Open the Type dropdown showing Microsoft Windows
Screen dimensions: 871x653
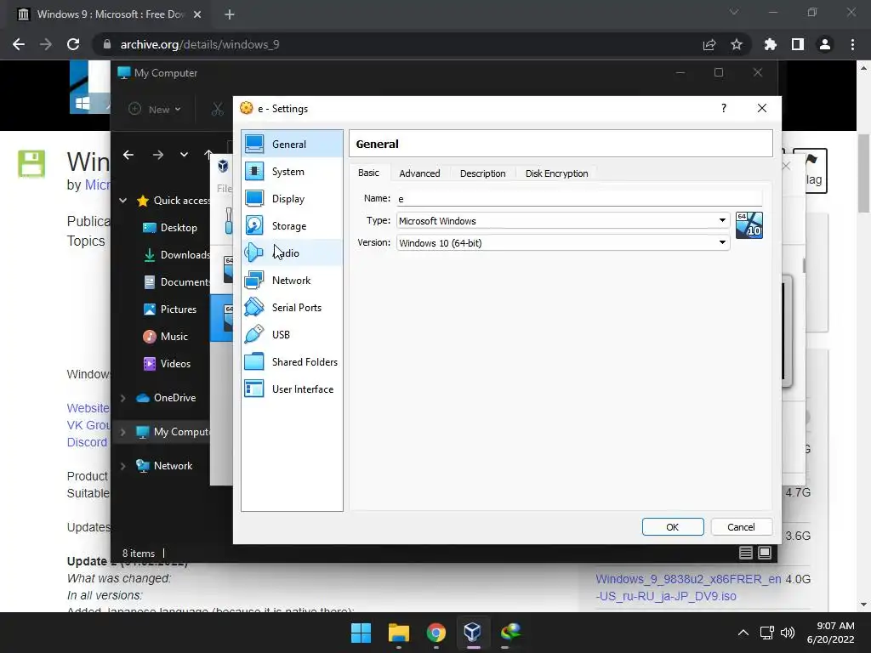(563, 220)
